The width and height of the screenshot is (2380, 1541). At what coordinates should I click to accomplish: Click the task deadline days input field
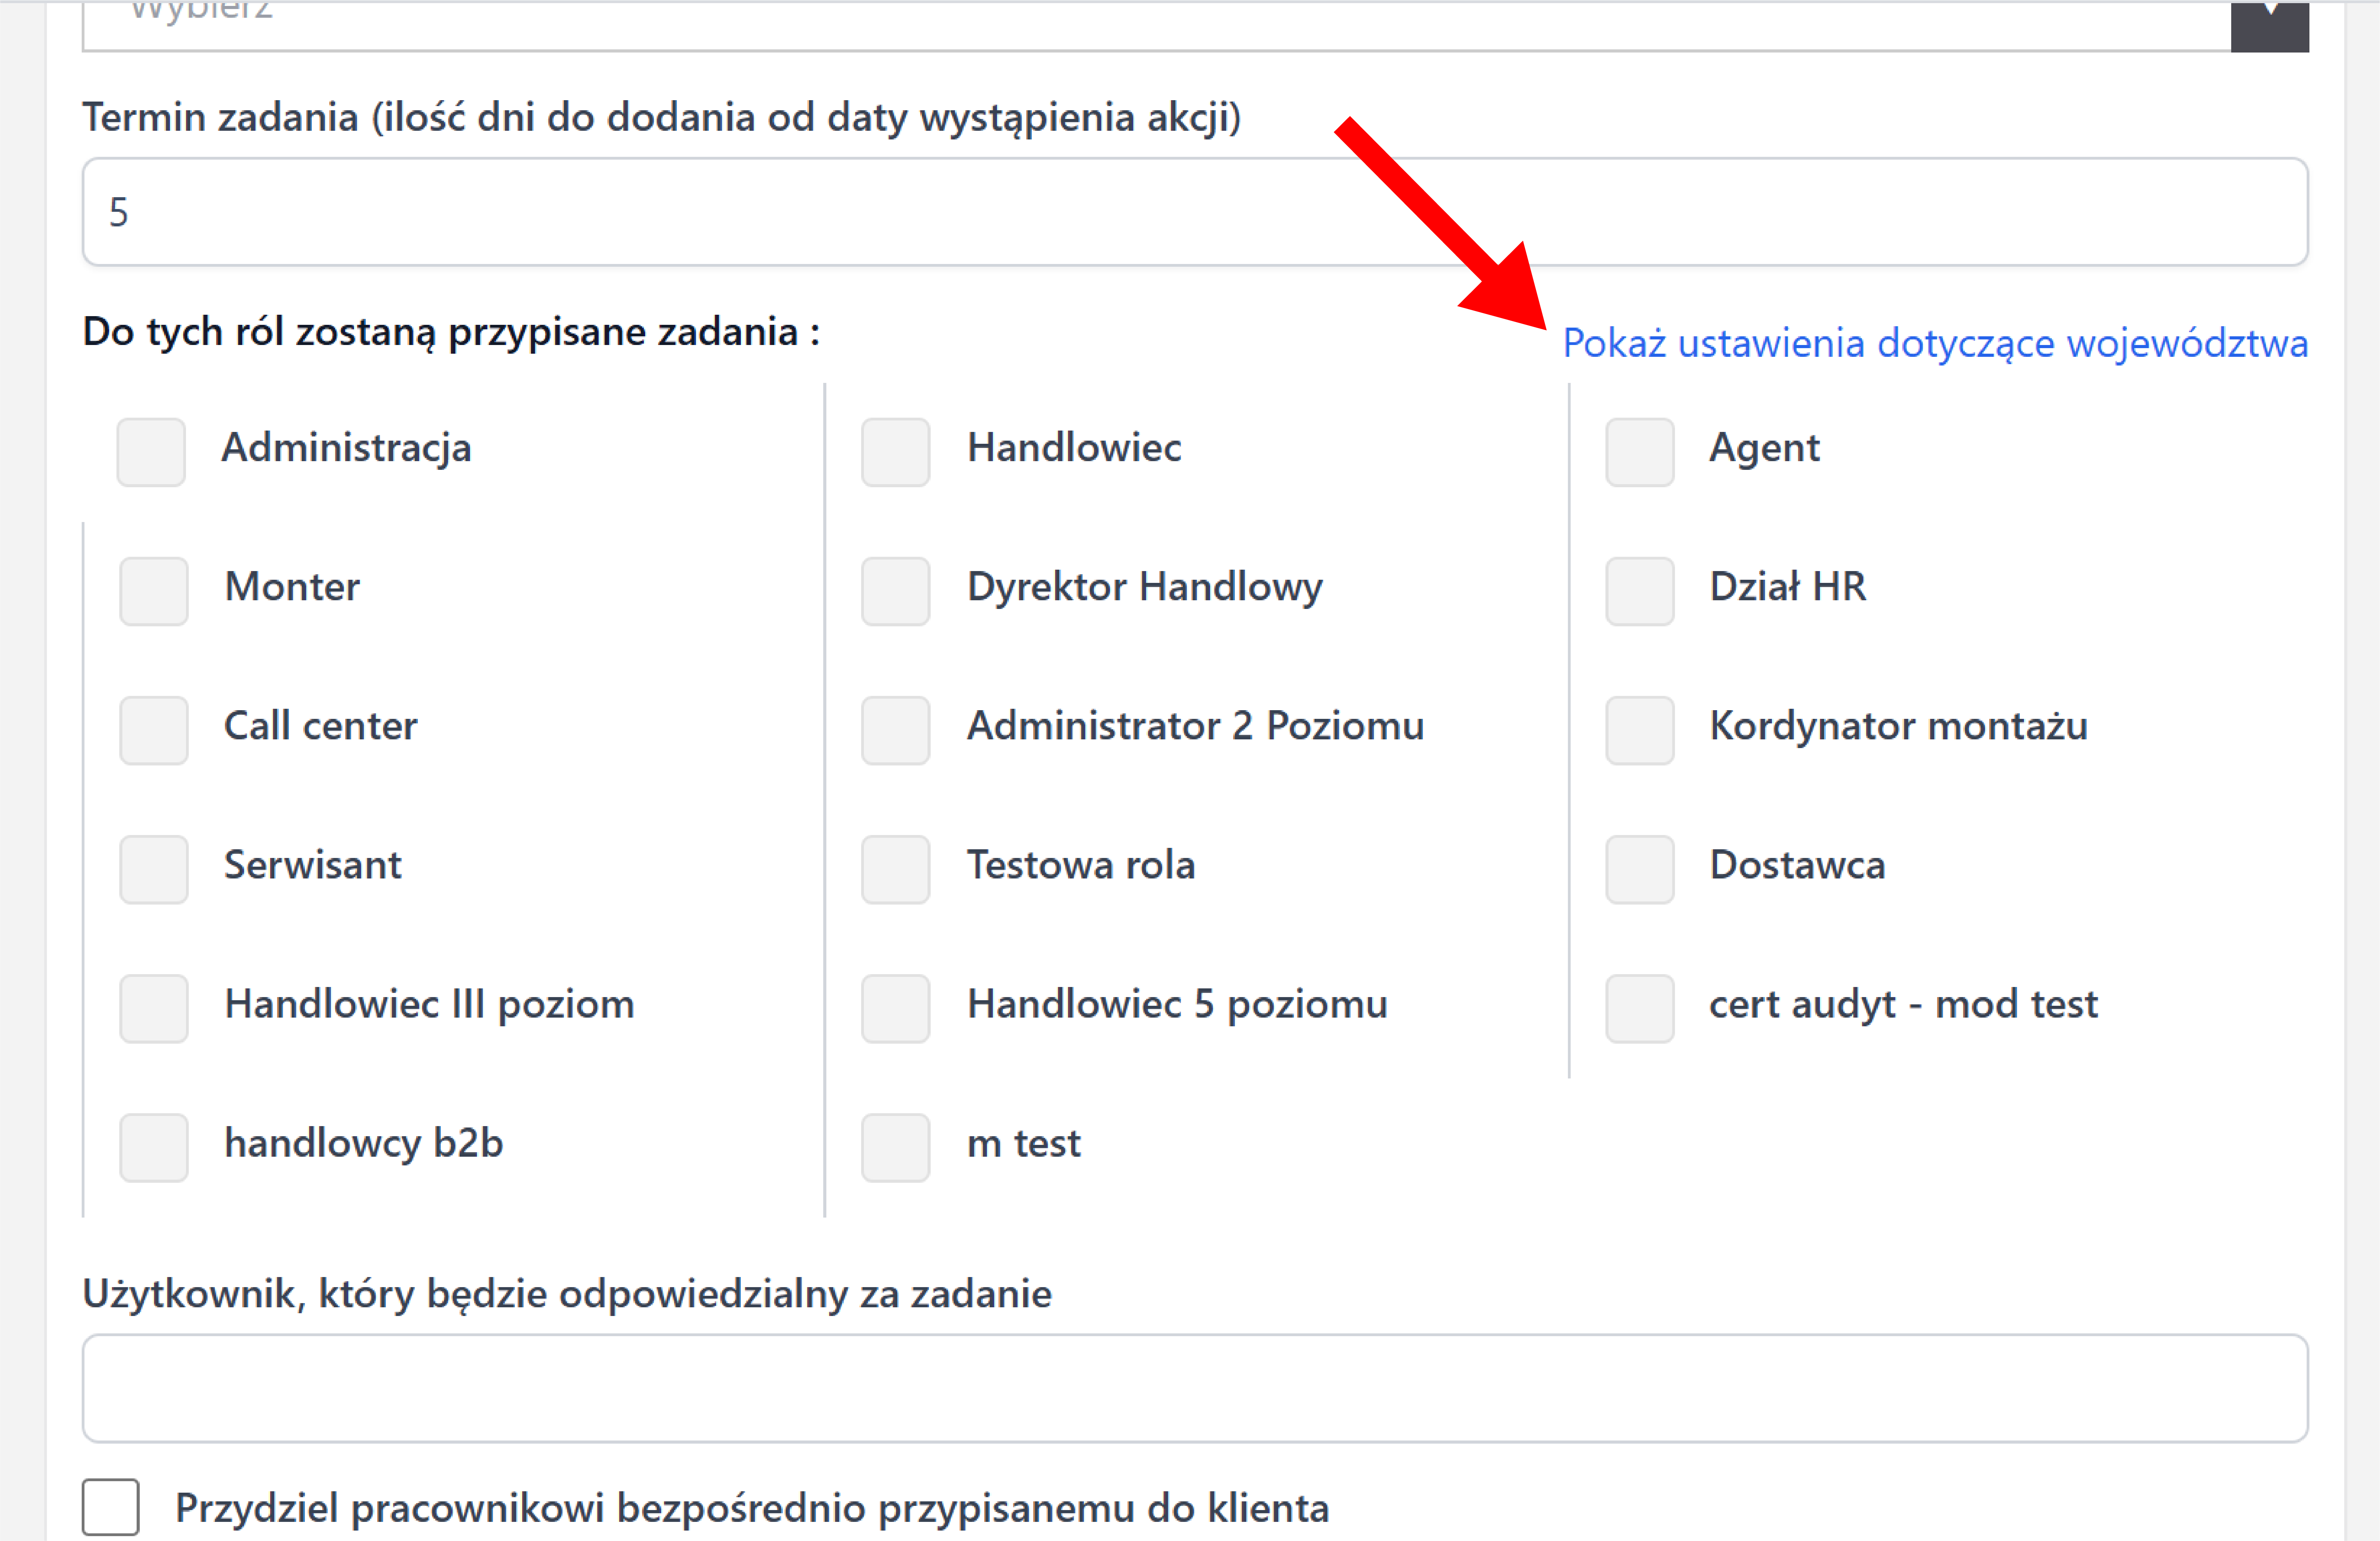tap(1194, 212)
